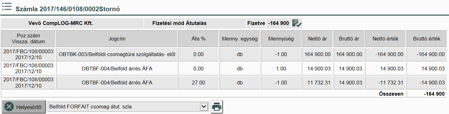This screenshot has height=114, width=449.
Task: Select the OBTBK-003 Belföldi csomagtúra row
Action: click(224, 54)
